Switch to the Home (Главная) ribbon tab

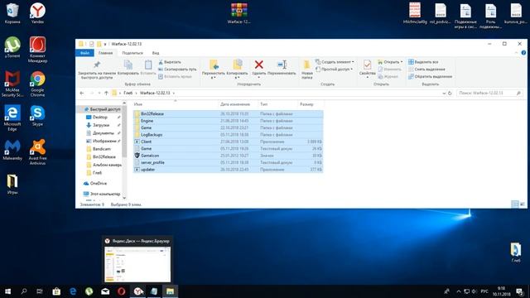click(105, 53)
